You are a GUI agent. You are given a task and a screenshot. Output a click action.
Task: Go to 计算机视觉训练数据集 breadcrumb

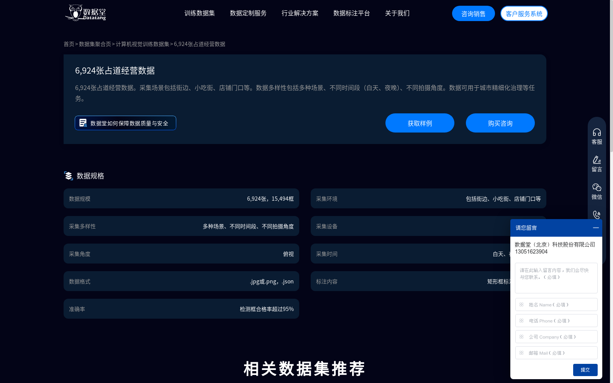[x=143, y=44]
